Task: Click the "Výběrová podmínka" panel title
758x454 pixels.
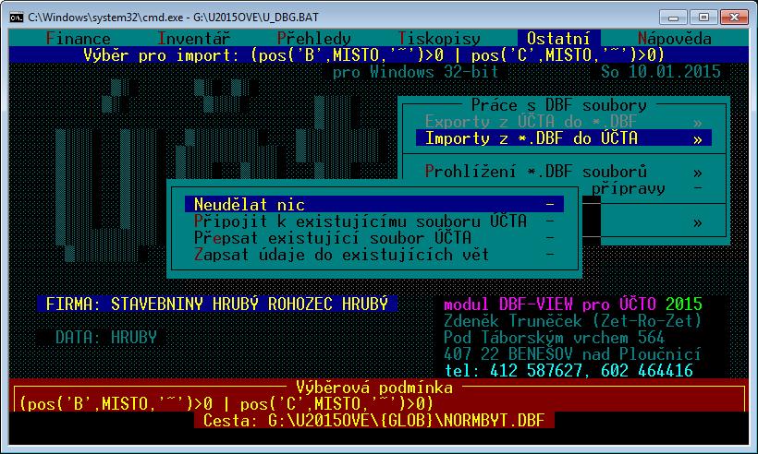Action: pyautogui.click(x=374, y=388)
